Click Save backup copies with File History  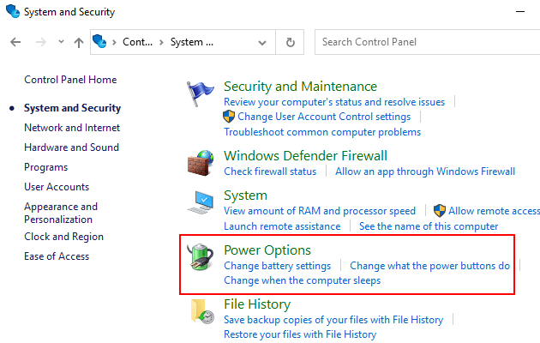pos(333,320)
